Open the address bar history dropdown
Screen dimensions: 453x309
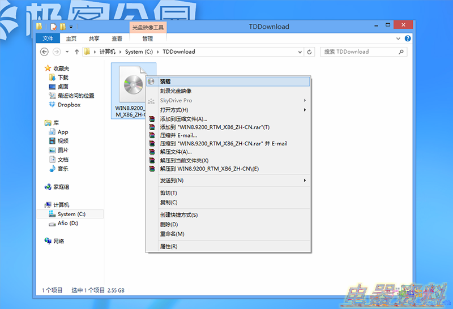[298, 51]
